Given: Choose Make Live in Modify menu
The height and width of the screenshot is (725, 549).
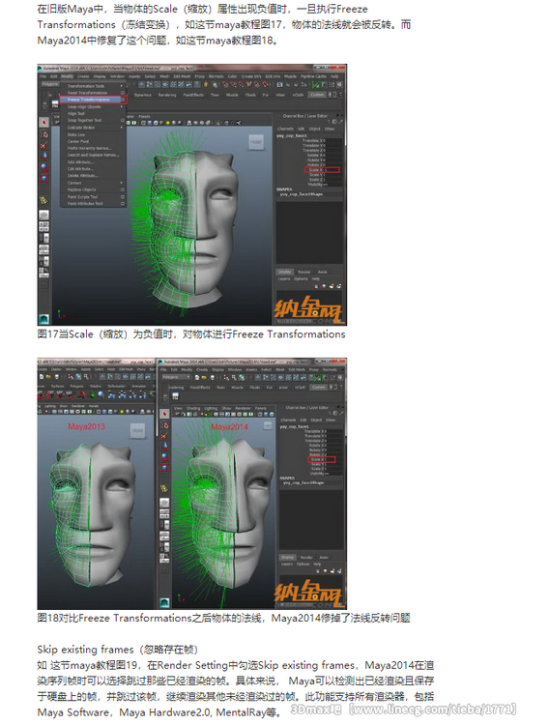Looking at the screenshot, I should point(75,134).
